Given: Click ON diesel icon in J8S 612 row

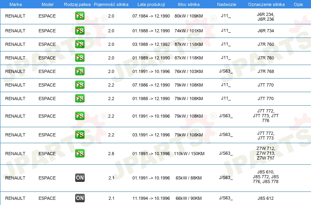Looking at the screenshot, I should pyautogui.click(x=80, y=198).
